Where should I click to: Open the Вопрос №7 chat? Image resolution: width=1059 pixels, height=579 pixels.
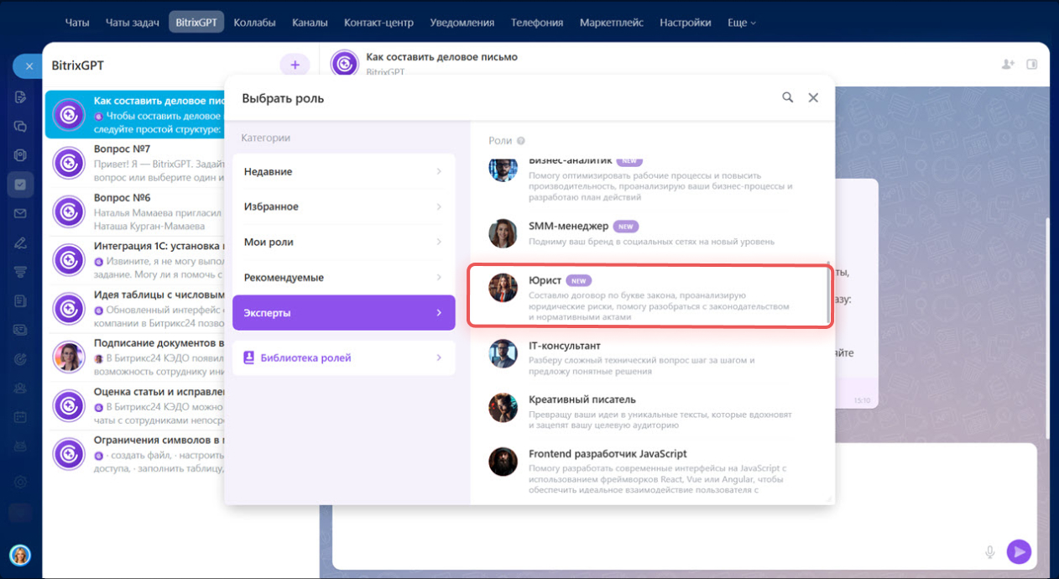tap(134, 163)
